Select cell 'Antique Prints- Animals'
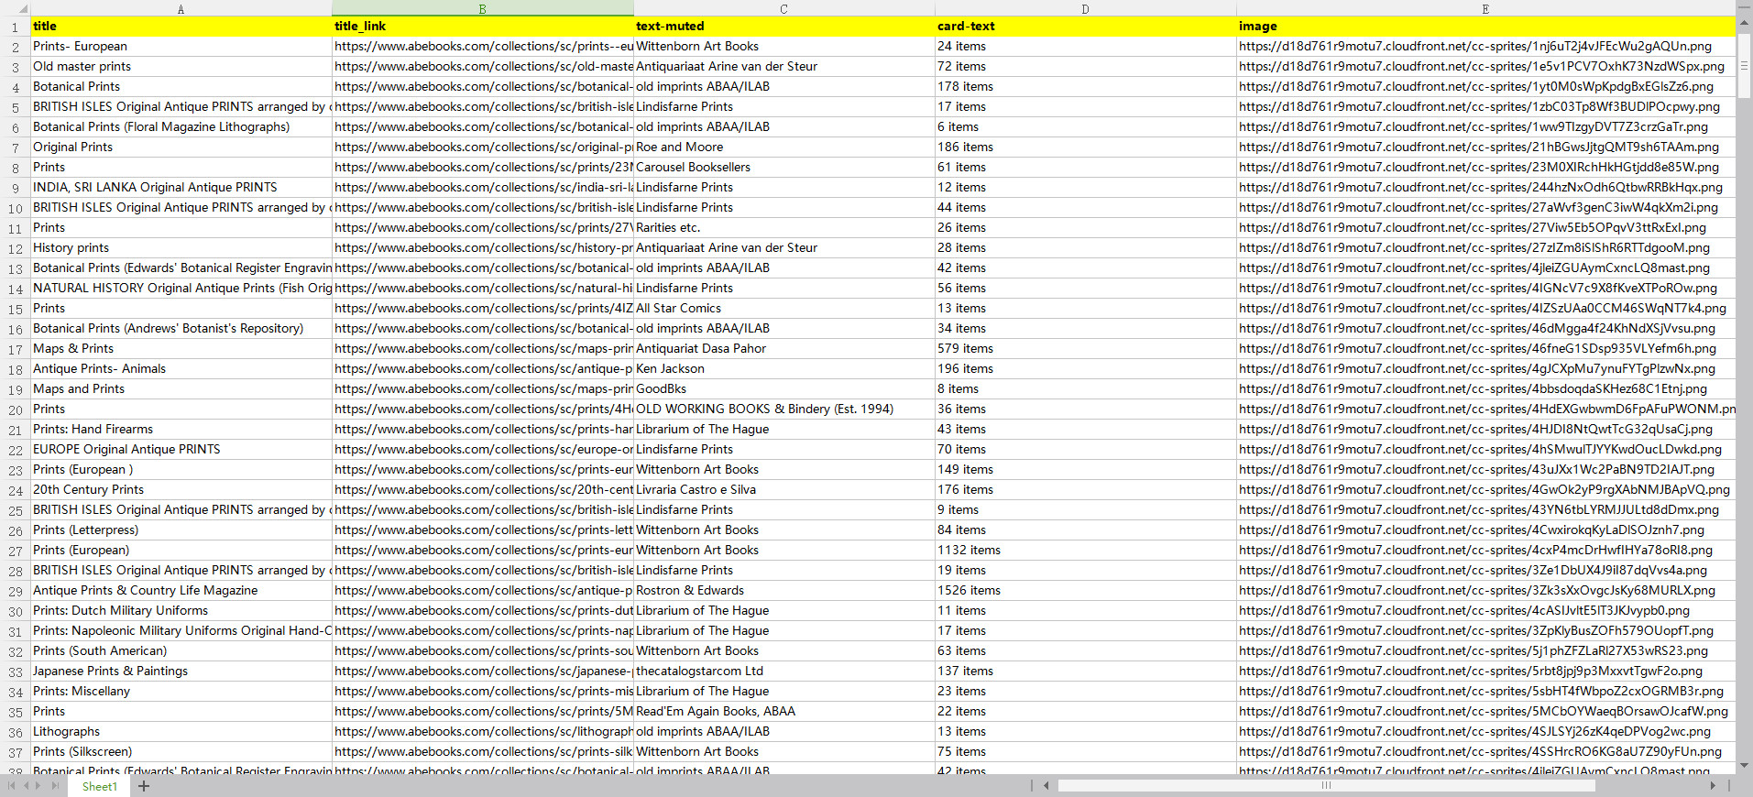 click(181, 369)
